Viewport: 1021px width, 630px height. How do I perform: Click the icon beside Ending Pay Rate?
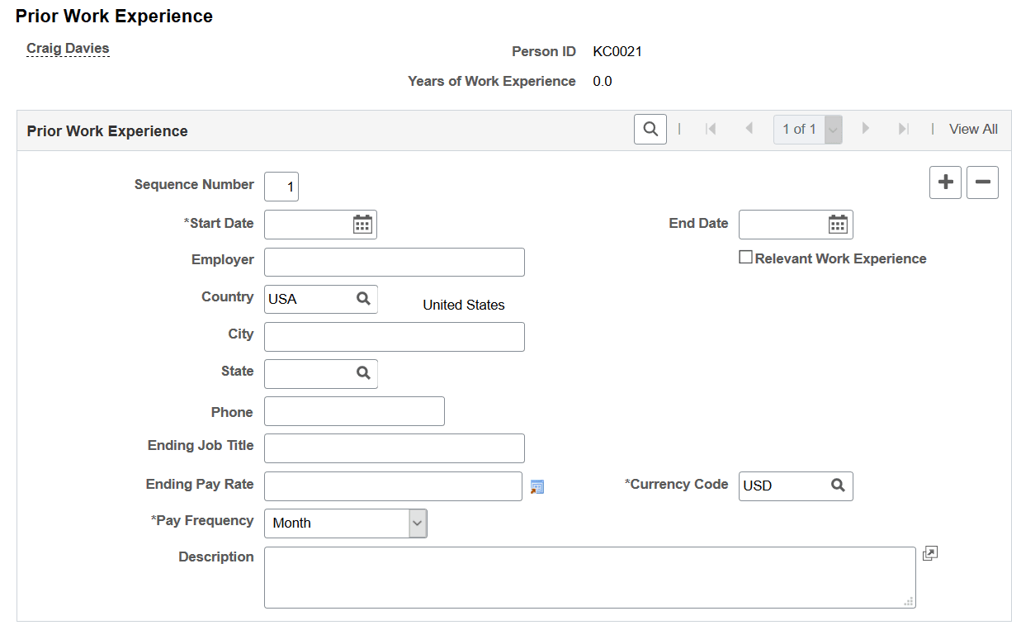pyautogui.click(x=537, y=487)
